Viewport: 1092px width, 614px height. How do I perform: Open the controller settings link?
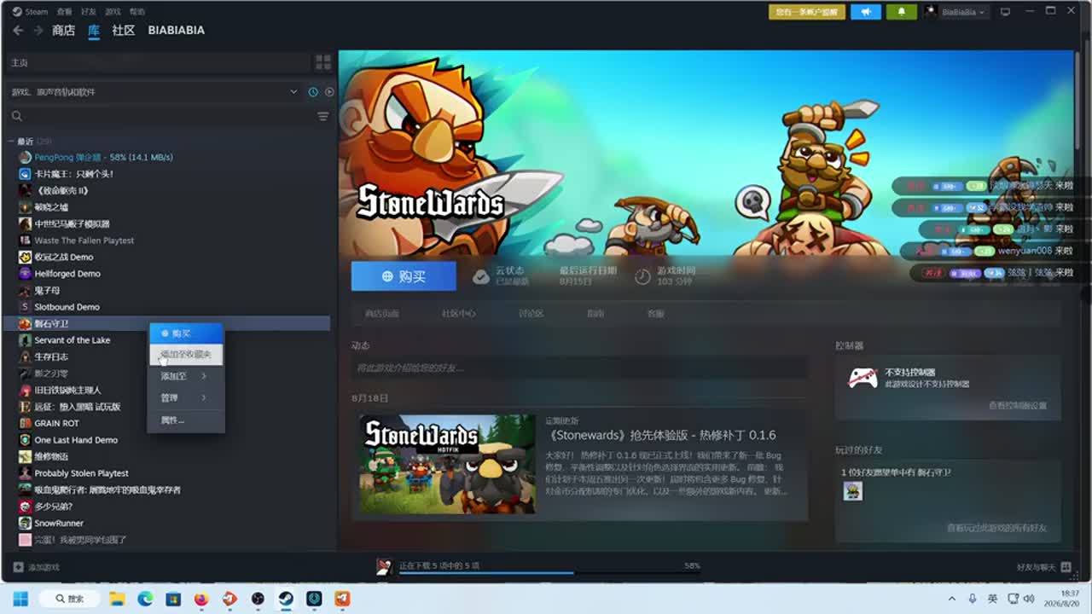[x=1018, y=406]
